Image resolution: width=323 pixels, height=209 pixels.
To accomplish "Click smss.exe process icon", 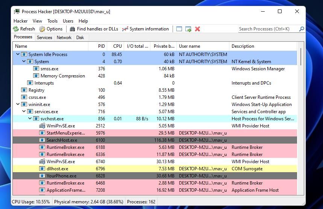I will (36, 68).
